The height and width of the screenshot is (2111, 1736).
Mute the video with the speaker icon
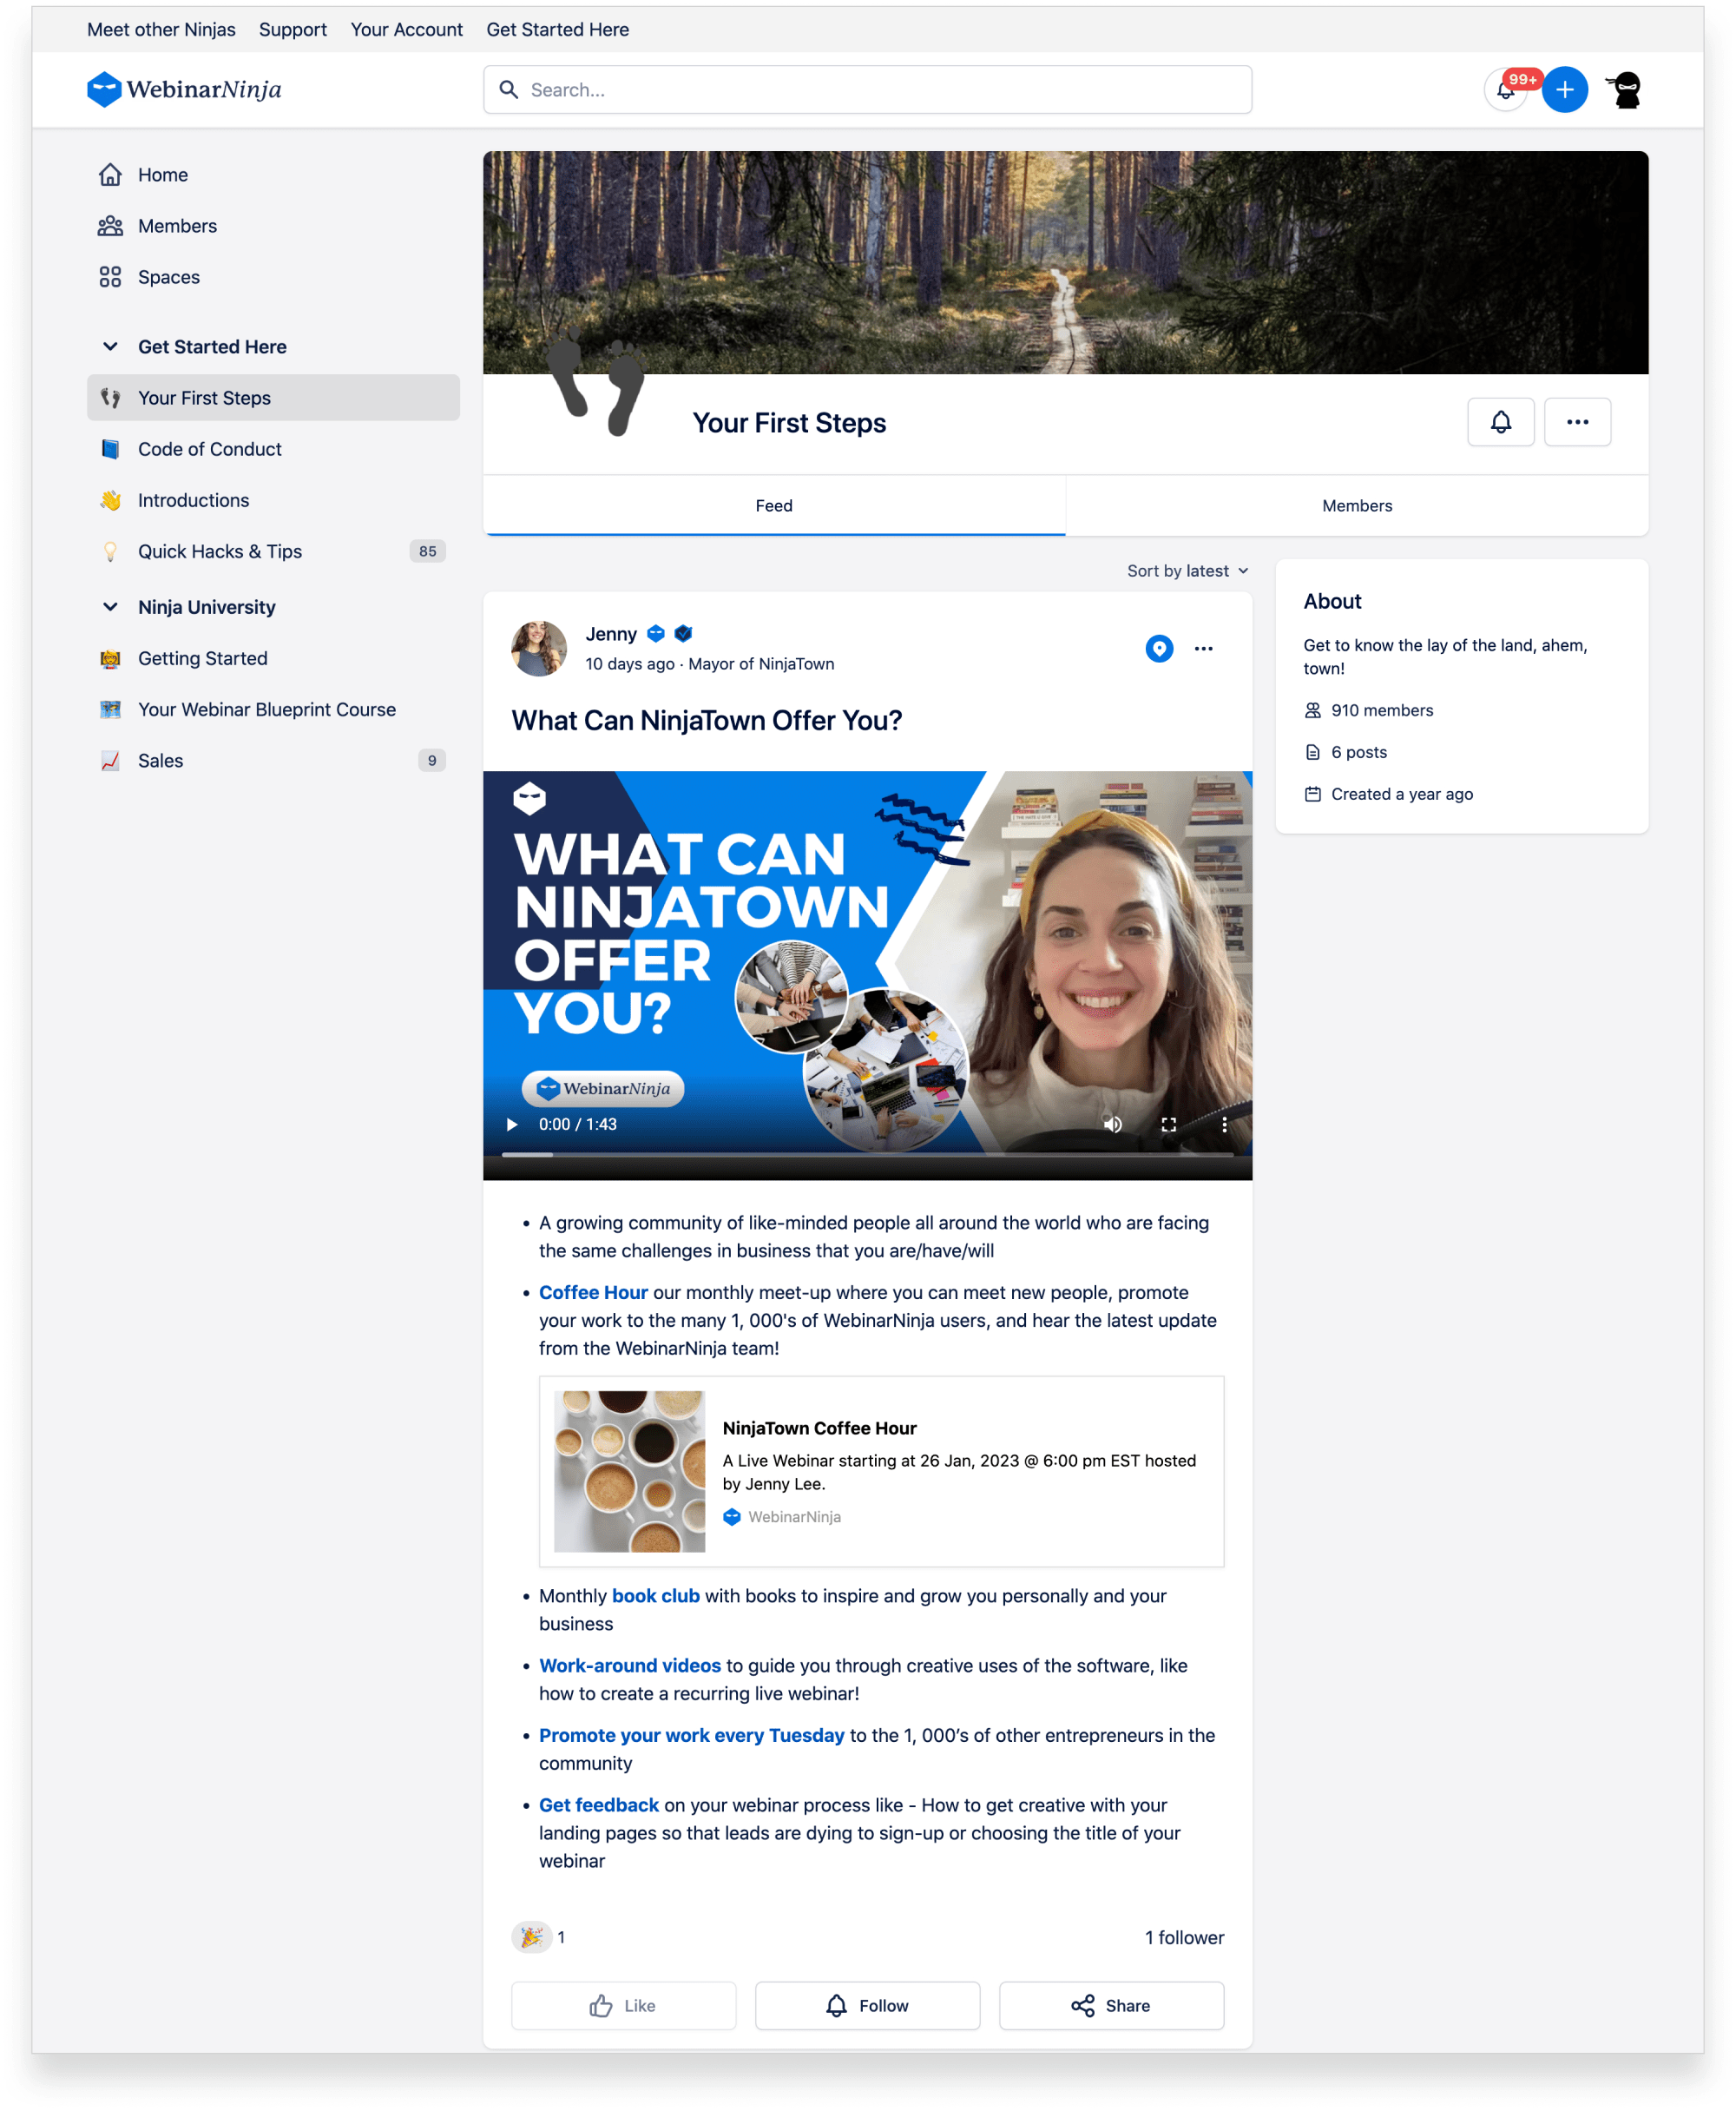click(x=1112, y=1124)
